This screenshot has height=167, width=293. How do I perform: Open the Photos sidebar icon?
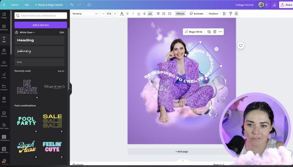click(4, 114)
